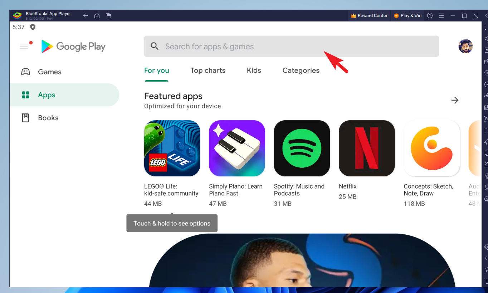Click the Google Play logo
Screen dimensions: 488x293
tap(73, 47)
